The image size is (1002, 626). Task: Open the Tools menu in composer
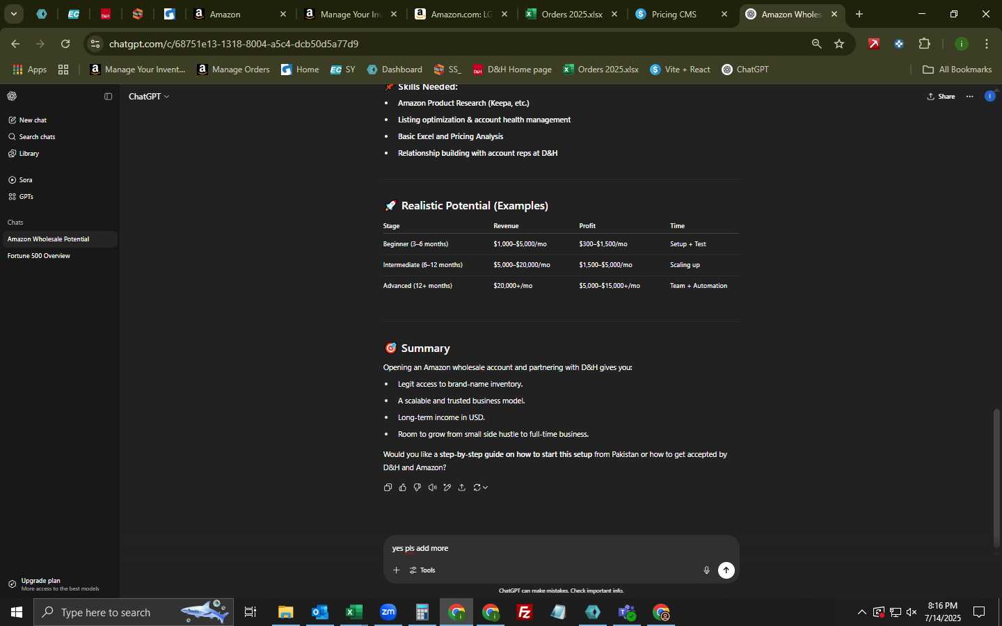[x=422, y=570]
